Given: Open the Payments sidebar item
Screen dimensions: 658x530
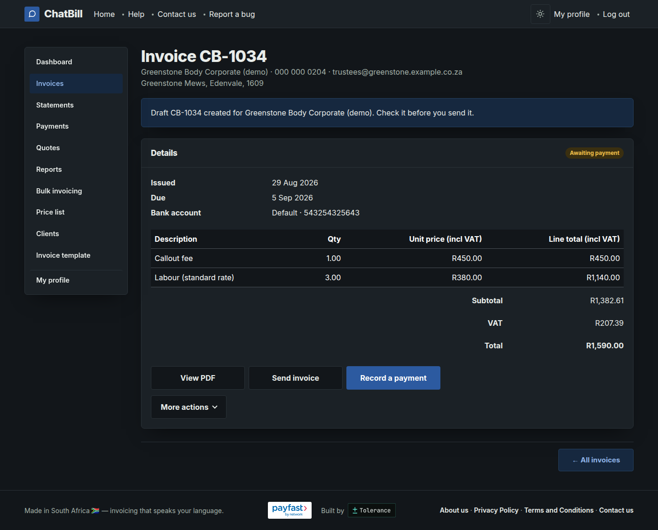Looking at the screenshot, I should tap(76, 126).
